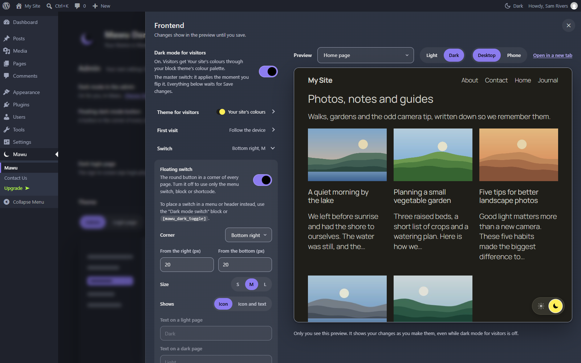The image size is (581, 363).
Task: Click the WordPress logo icon
Action: [6, 6]
